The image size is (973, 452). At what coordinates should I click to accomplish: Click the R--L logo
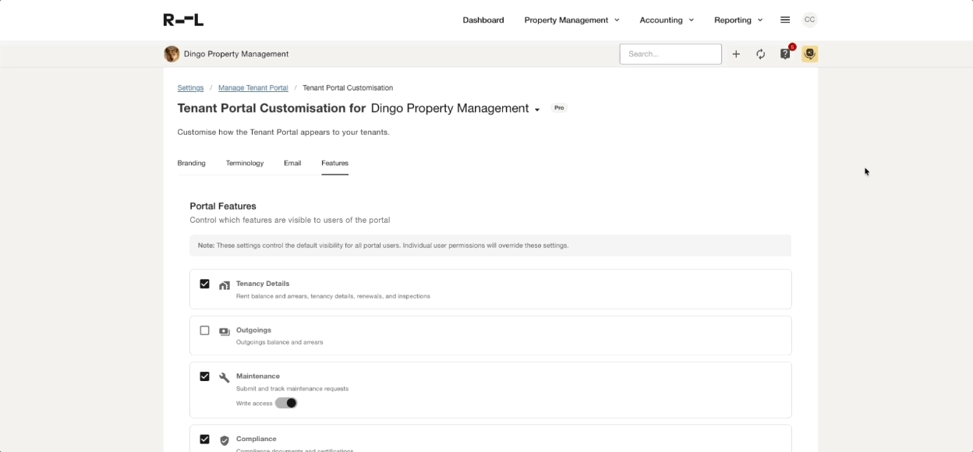pos(183,20)
